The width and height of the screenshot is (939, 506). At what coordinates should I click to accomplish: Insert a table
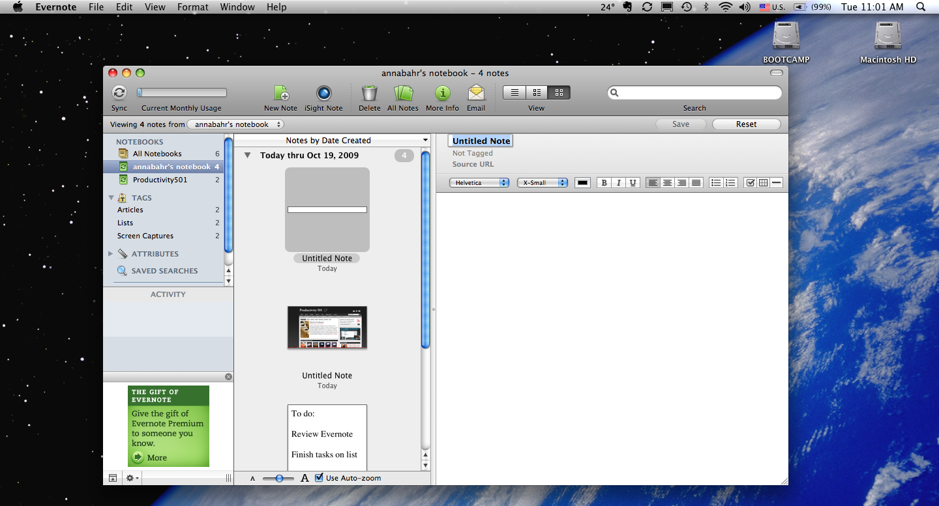(x=763, y=183)
